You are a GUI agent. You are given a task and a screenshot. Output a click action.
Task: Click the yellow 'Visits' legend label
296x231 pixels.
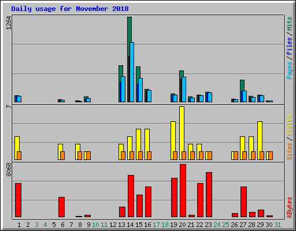click(290, 125)
